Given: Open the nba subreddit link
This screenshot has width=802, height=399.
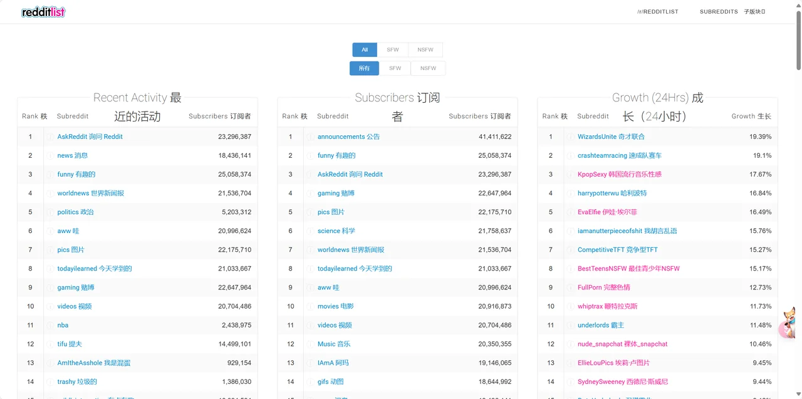Looking at the screenshot, I should tap(63, 325).
